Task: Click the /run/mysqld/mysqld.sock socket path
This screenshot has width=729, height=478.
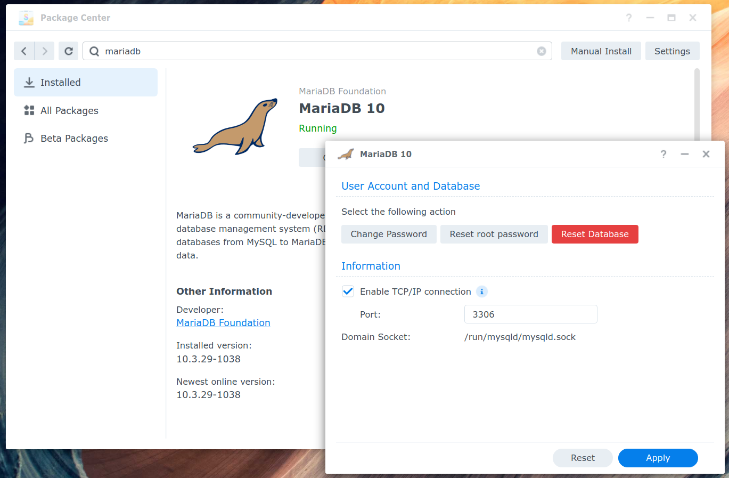Action: (520, 337)
